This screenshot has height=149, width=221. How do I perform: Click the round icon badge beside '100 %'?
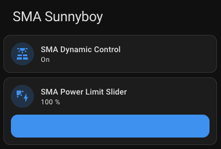22,96
